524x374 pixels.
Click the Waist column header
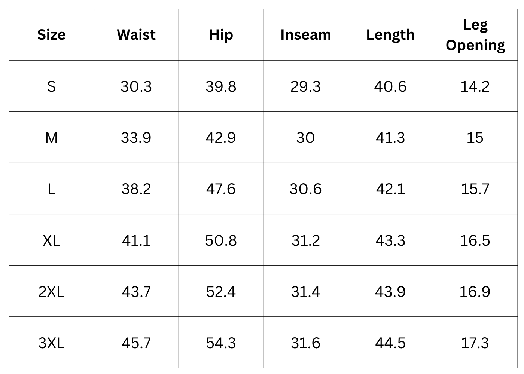136,35
